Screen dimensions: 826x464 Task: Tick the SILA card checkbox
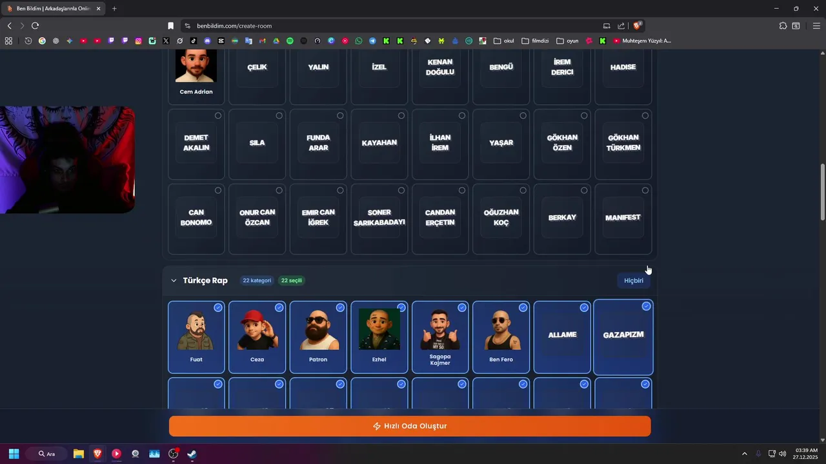pyautogui.click(x=279, y=115)
